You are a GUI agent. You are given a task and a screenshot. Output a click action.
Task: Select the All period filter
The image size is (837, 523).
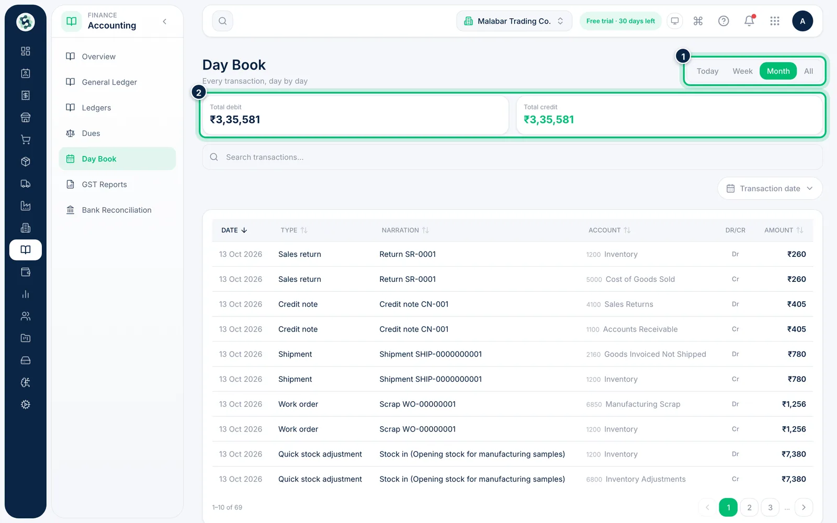808,71
